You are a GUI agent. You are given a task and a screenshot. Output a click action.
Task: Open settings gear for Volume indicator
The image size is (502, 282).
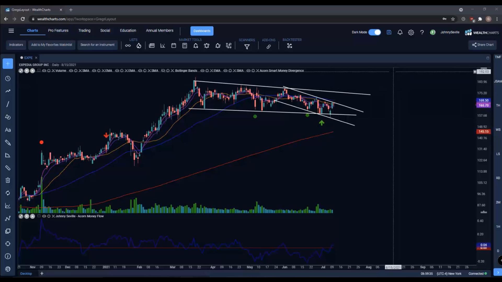(x=49, y=70)
